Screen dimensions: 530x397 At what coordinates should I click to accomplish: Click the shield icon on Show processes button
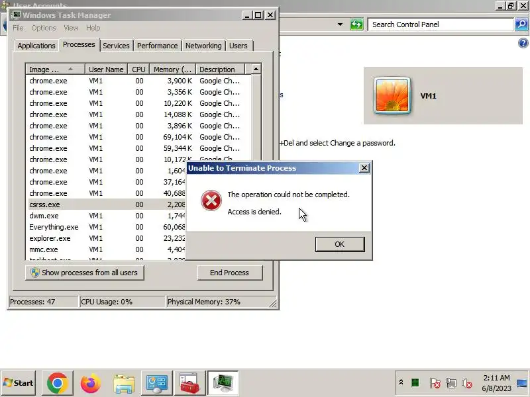click(x=35, y=273)
